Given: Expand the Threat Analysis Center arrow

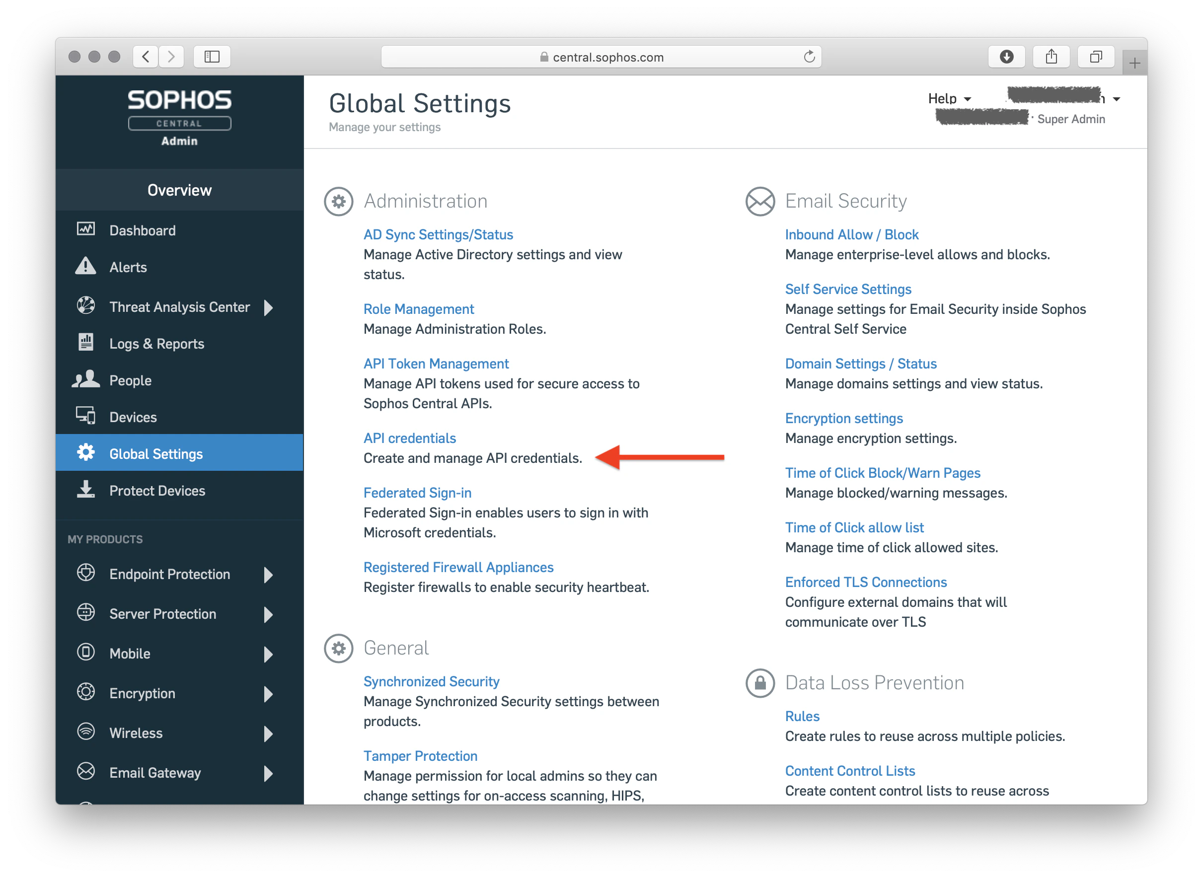Looking at the screenshot, I should 268,307.
